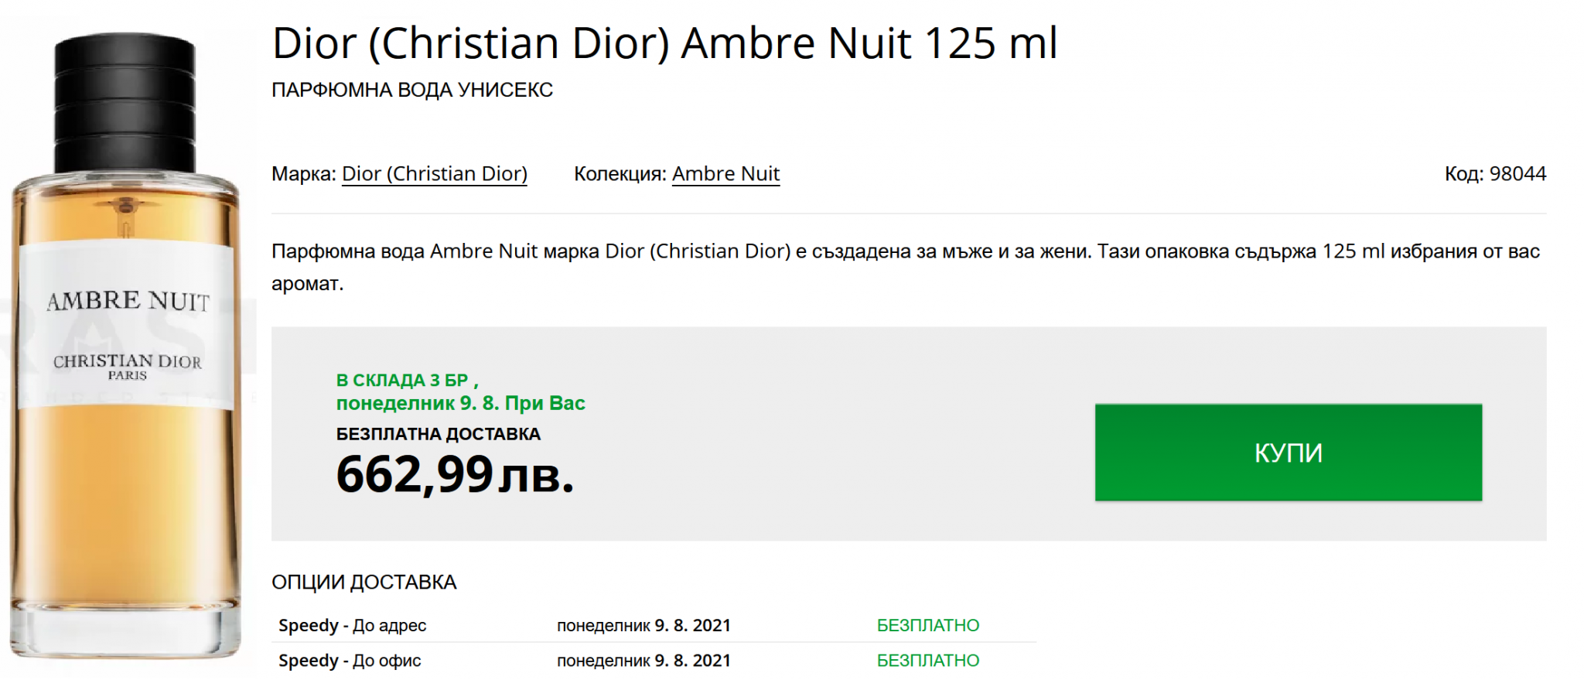Click product code Код: 98044
The width and height of the screenshot is (1584, 680).
coord(1495,174)
